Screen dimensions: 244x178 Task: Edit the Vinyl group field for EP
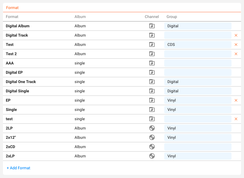pyautogui.click(x=198, y=100)
